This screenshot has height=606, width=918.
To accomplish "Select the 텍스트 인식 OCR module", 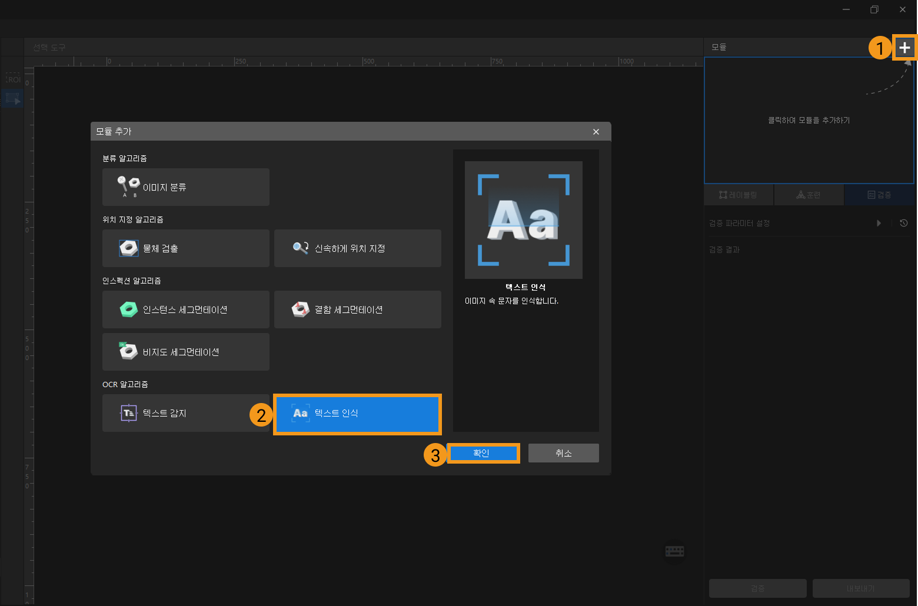I will click(357, 414).
